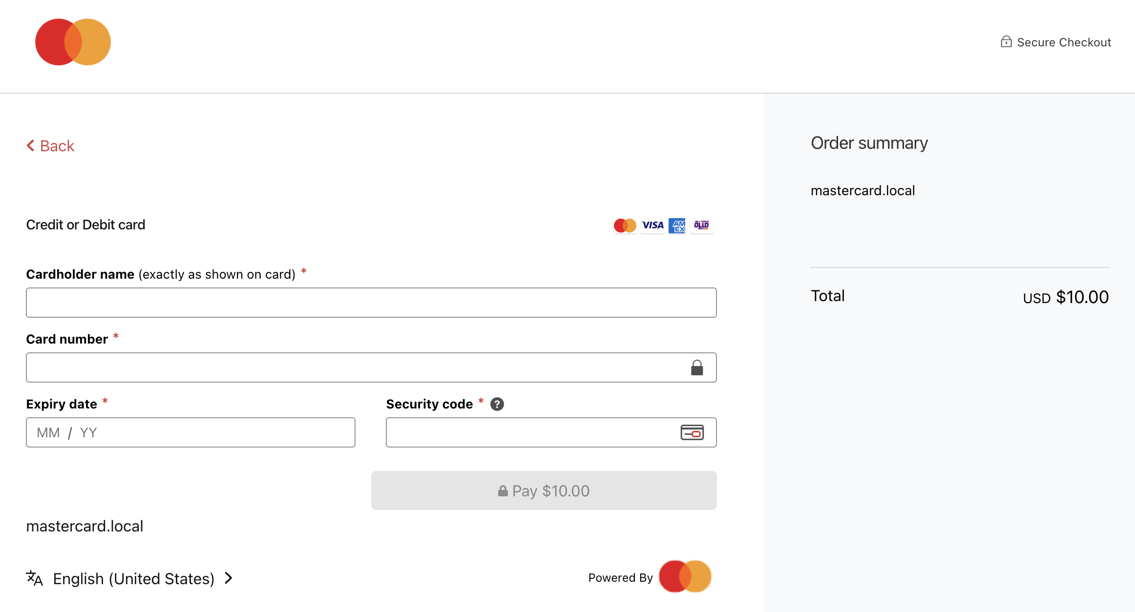Open the English (United States) language selector
1135x612 pixels.
[x=133, y=579]
